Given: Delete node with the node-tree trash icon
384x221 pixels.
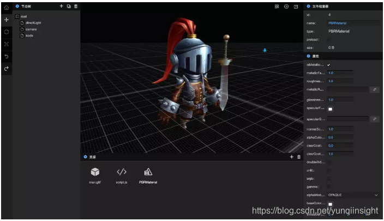Looking at the screenshot, I should tap(76, 6).
